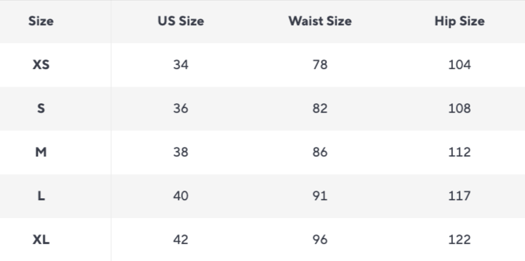Click waist size value 96
525x261 pixels.
[x=320, y=240]
